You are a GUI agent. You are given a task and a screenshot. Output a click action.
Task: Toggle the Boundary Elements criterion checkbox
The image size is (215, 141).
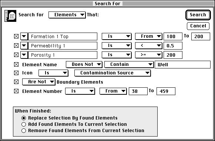tap(16, 82)
